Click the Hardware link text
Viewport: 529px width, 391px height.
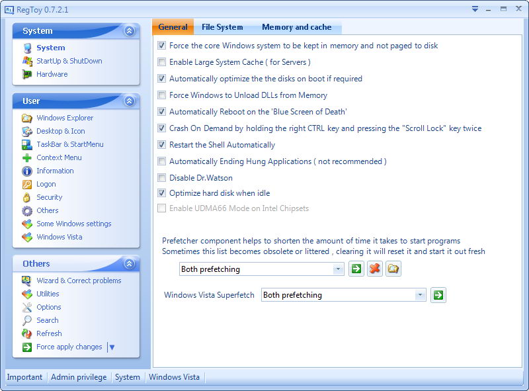[x=52, y=74]
